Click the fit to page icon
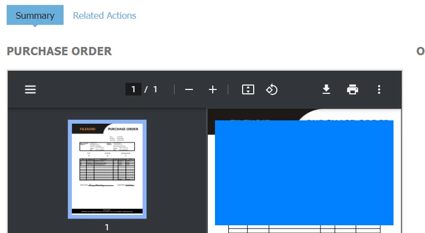 [248, 89]
